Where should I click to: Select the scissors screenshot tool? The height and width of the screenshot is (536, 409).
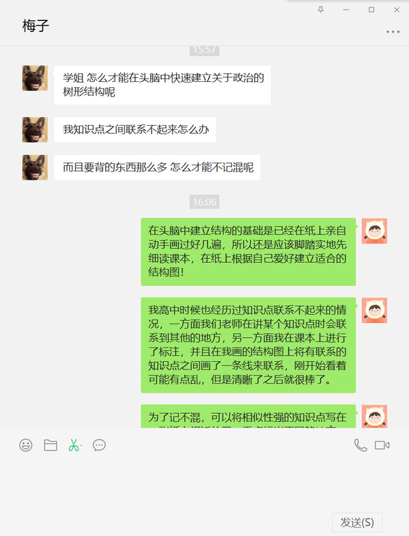pyautogui.click(x=73, y=445)
